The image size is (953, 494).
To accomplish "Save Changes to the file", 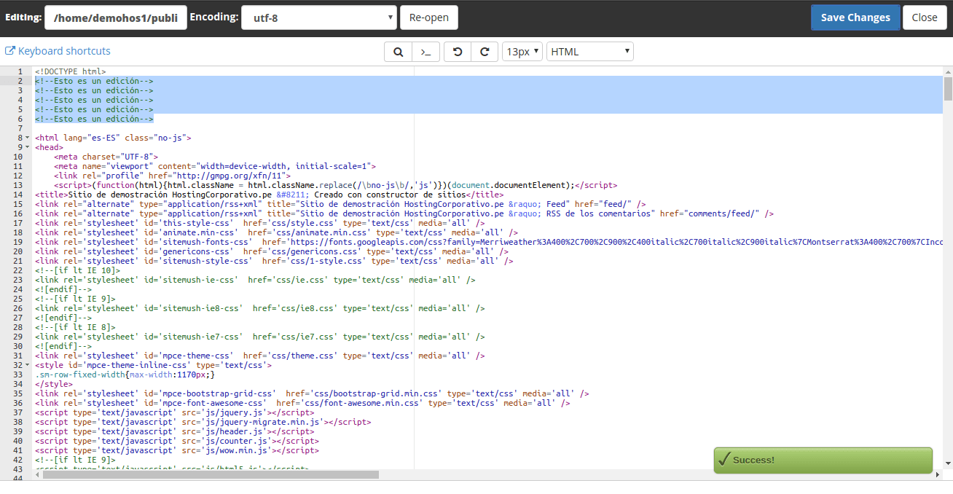I will 855,17.
